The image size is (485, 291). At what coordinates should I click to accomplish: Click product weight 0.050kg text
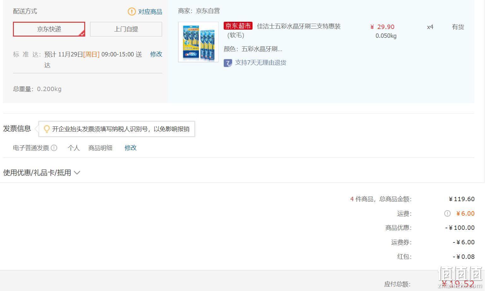tap(386, 36)
